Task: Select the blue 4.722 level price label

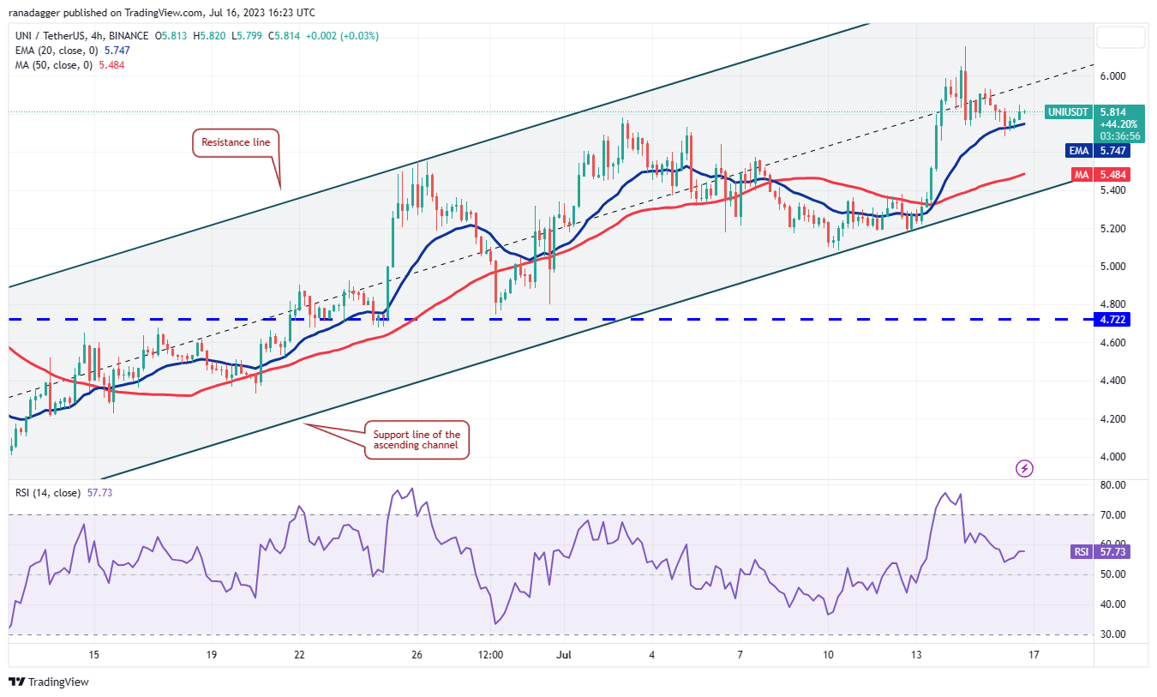Action: [x=1112, y=319]
